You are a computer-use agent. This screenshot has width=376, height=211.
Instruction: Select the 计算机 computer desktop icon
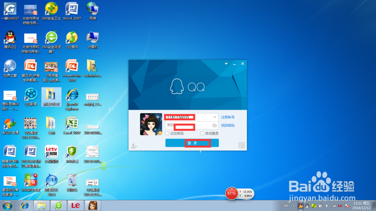pyautogui.click(x=92, y=40)
